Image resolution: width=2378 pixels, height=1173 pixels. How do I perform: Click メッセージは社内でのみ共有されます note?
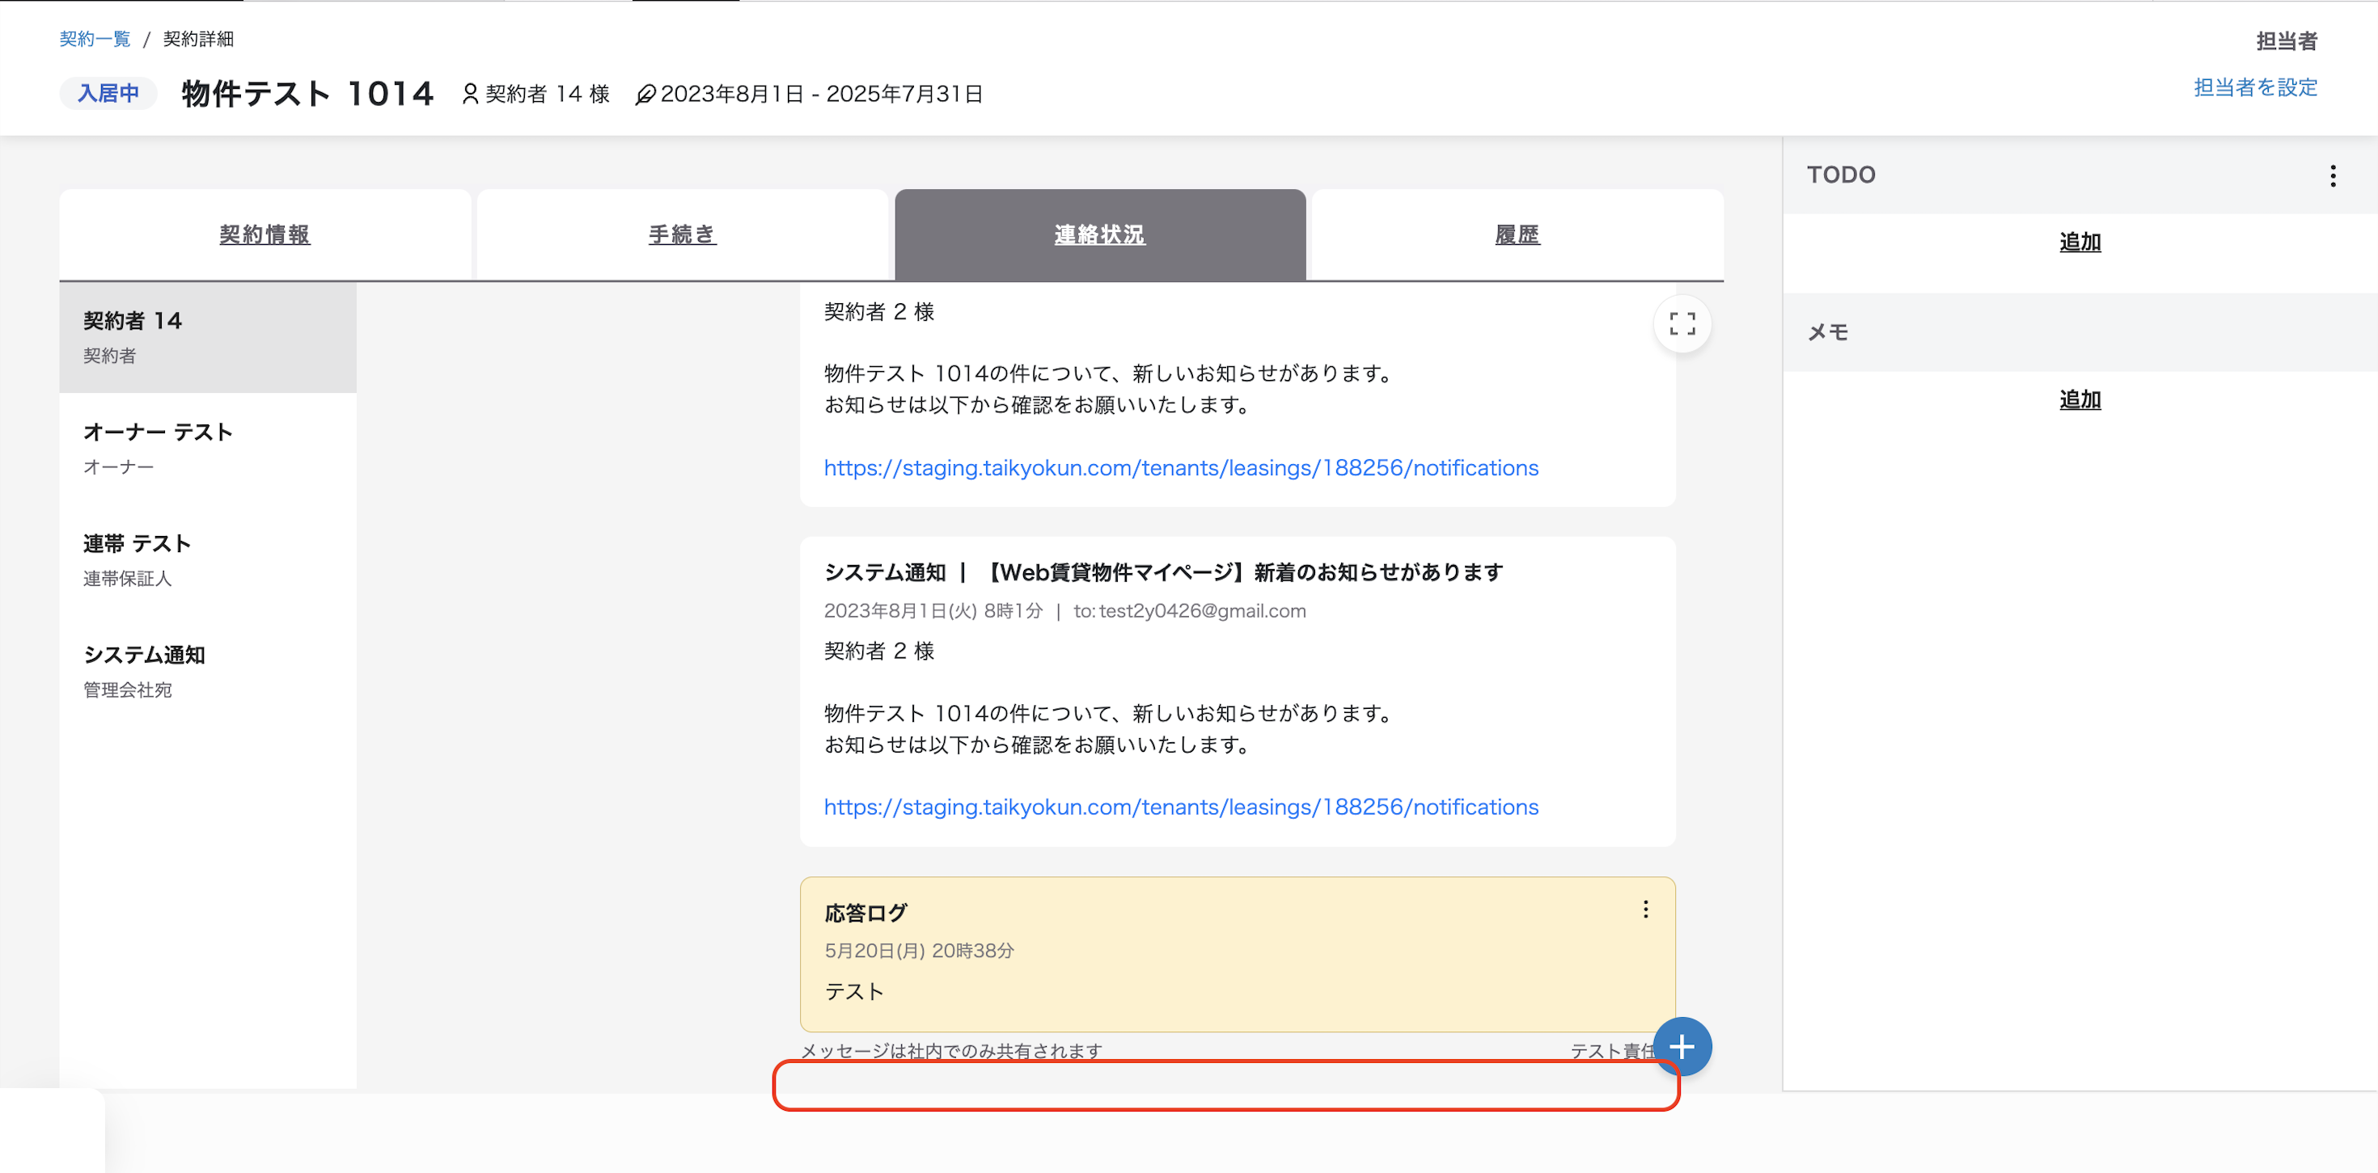(951, 1050)
